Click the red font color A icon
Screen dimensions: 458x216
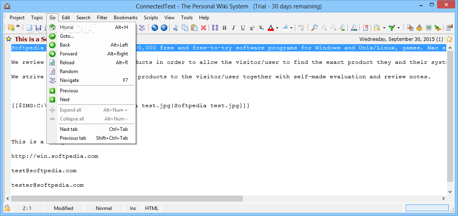click(271, 28)
